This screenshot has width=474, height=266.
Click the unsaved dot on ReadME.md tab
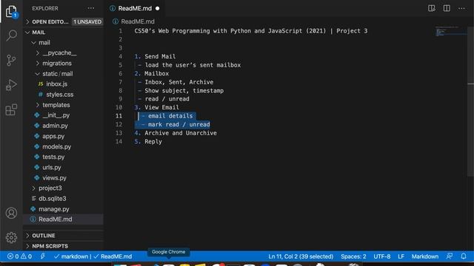pos(157,8)
